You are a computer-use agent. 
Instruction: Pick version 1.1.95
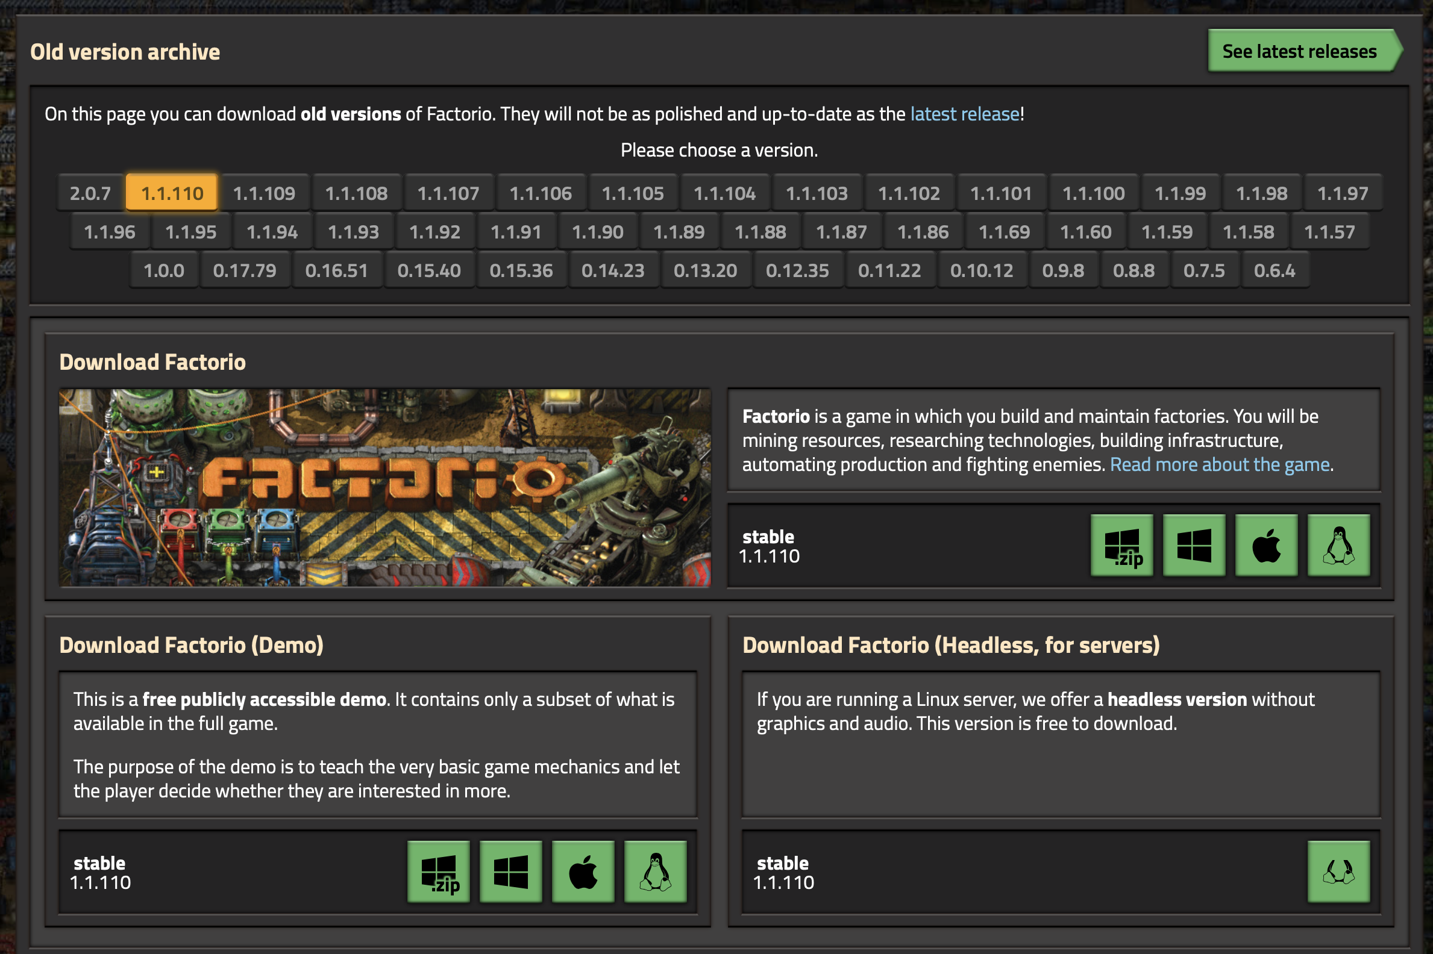(191, 231)
